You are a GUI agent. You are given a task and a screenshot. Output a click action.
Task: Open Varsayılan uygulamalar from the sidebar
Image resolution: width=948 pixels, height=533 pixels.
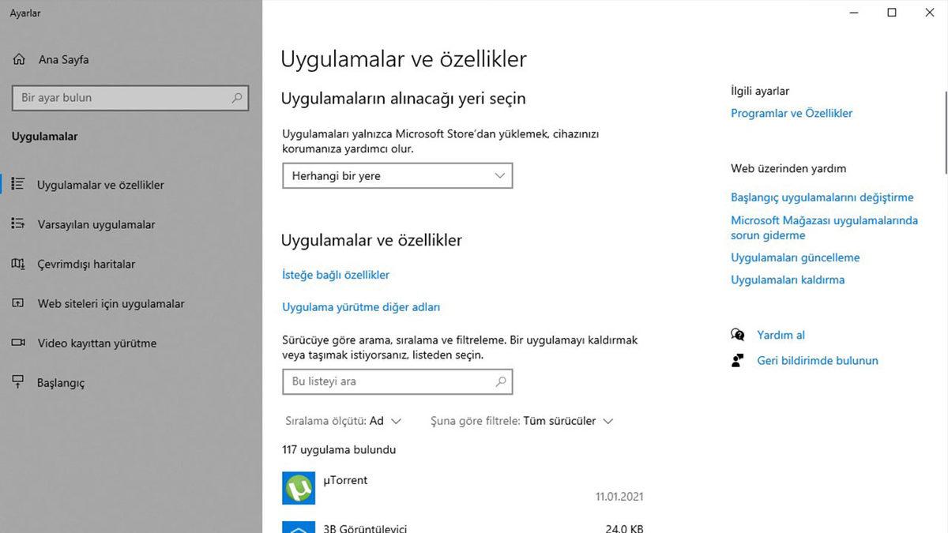click(x=18, y=223)
